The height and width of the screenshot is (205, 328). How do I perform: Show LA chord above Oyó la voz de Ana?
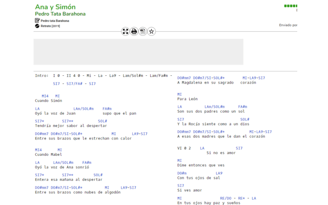pyautogui.click(x=37, y=162)
